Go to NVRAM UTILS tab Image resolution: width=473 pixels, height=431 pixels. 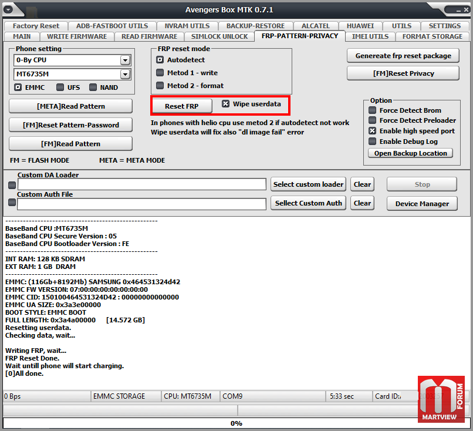187,26
